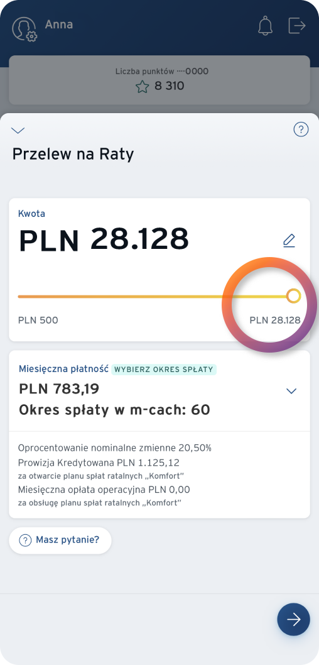Open the help question mark icon
319x665 pixels.
301,129
